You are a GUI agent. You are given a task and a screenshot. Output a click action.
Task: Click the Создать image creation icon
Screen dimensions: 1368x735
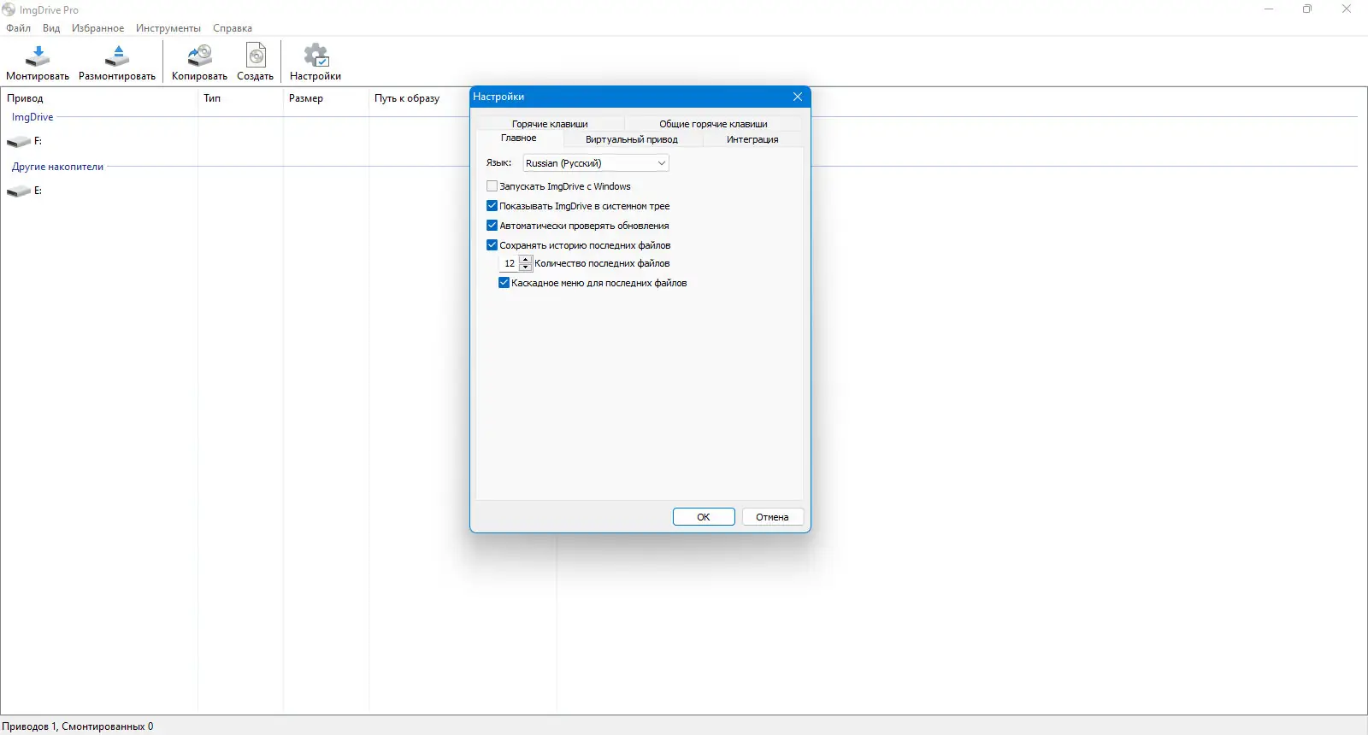click(x=256, y=56)
